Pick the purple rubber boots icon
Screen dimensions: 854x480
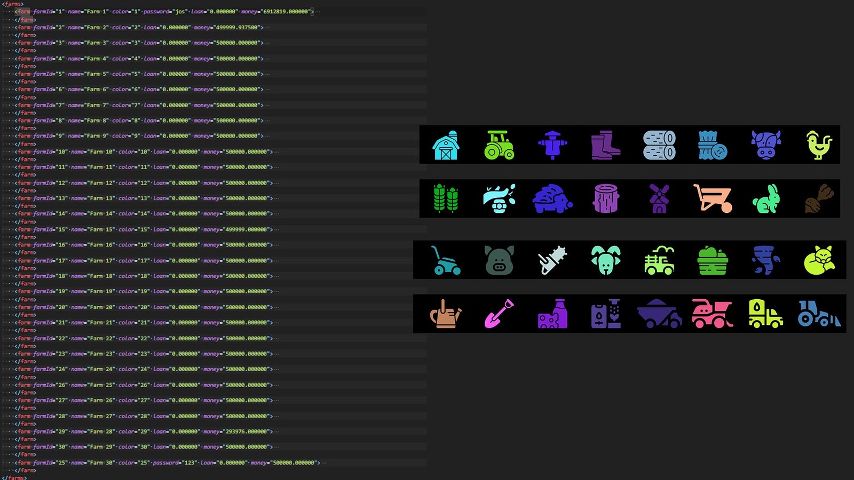coord(606,145)
